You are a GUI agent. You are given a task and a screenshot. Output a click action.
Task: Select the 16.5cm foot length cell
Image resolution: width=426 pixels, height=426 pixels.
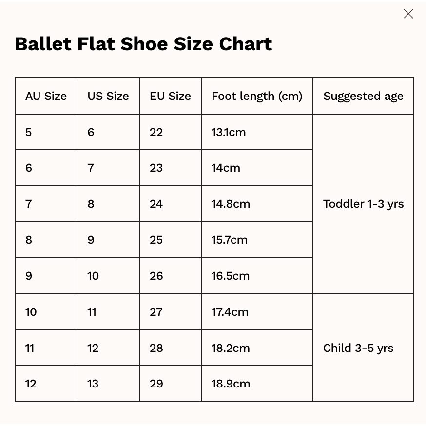257,276
